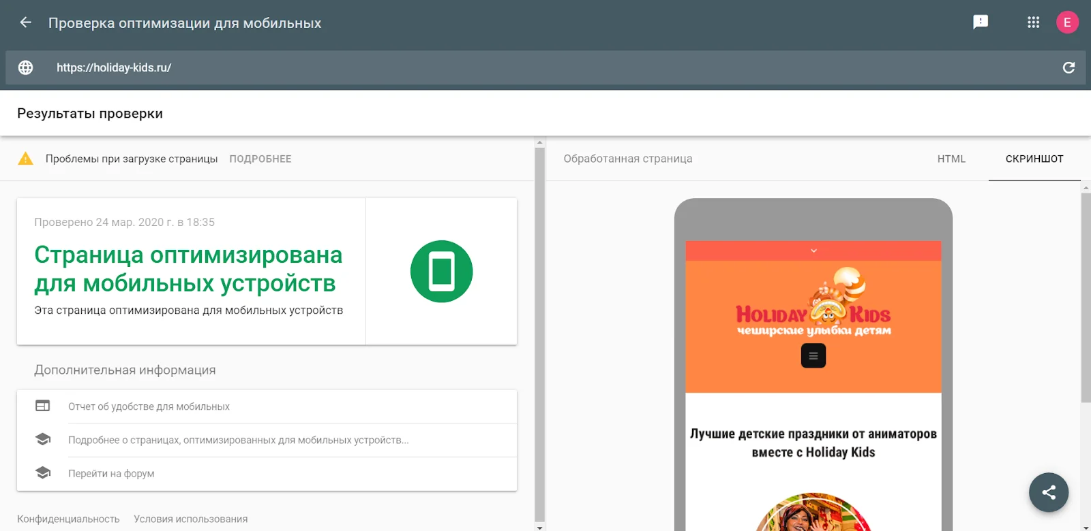Click the mobile usability report icon

[43, 406]
